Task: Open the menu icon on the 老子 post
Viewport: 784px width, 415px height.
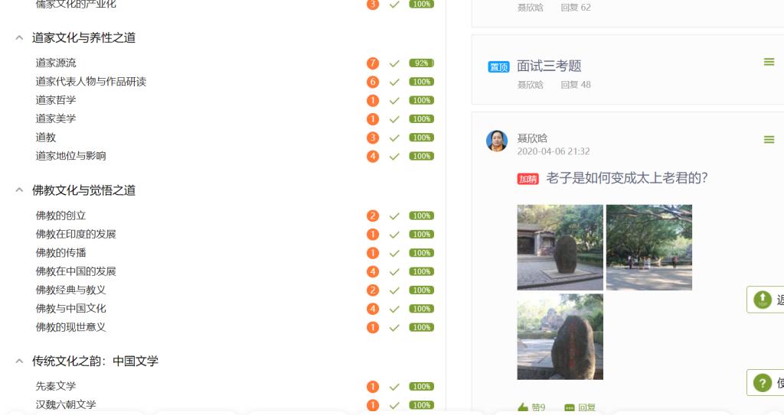Action: click(769, 139)
